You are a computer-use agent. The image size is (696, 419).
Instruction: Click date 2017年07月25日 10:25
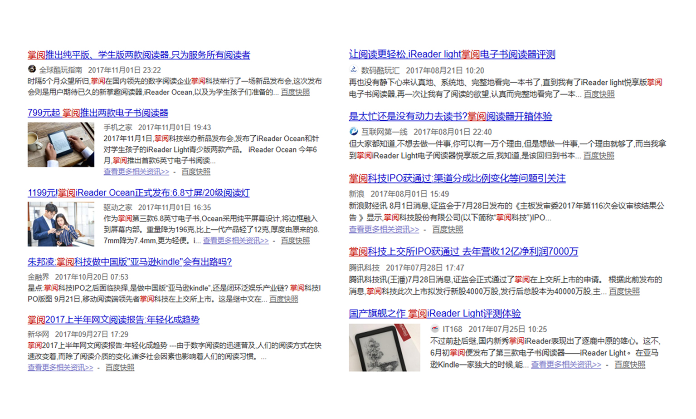pyautogui.click(x=508, y=329)
